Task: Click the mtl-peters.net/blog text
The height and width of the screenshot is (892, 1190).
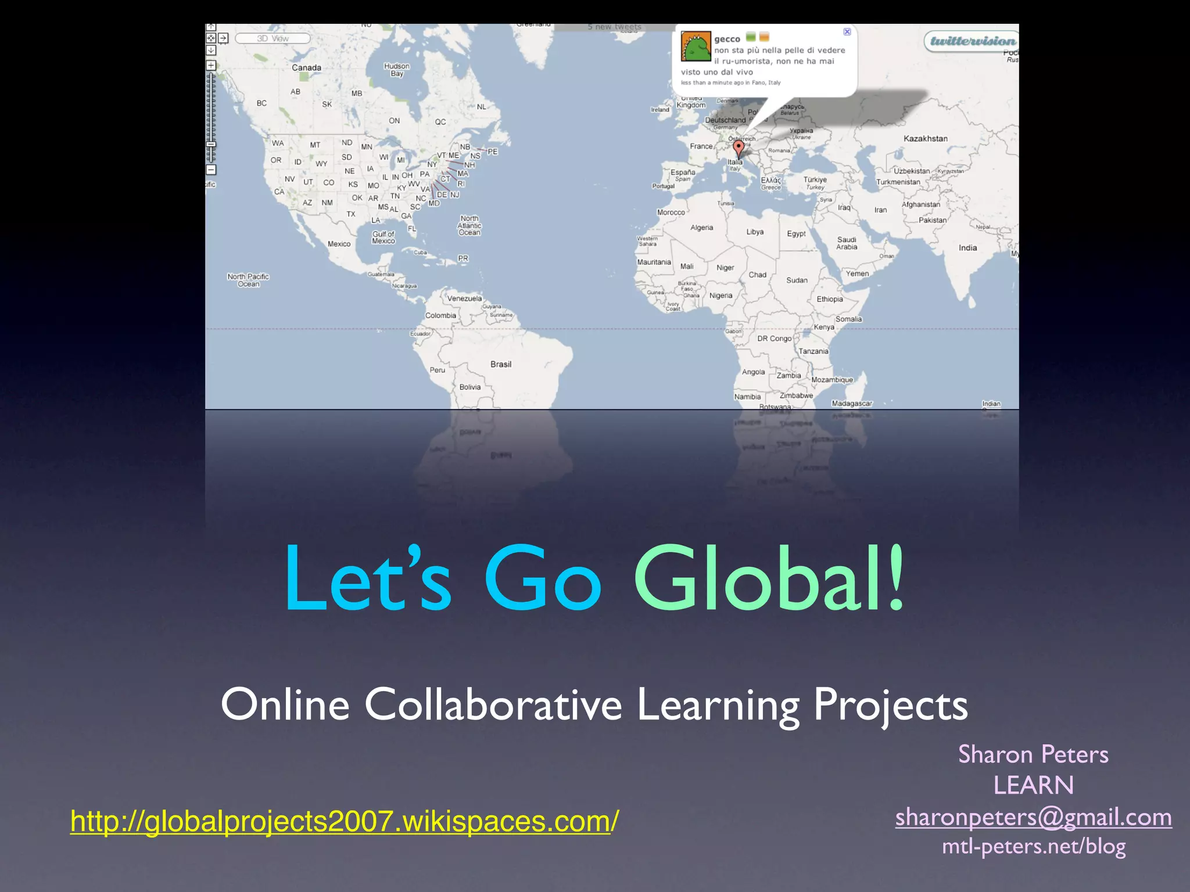Action: point(1033,846)
